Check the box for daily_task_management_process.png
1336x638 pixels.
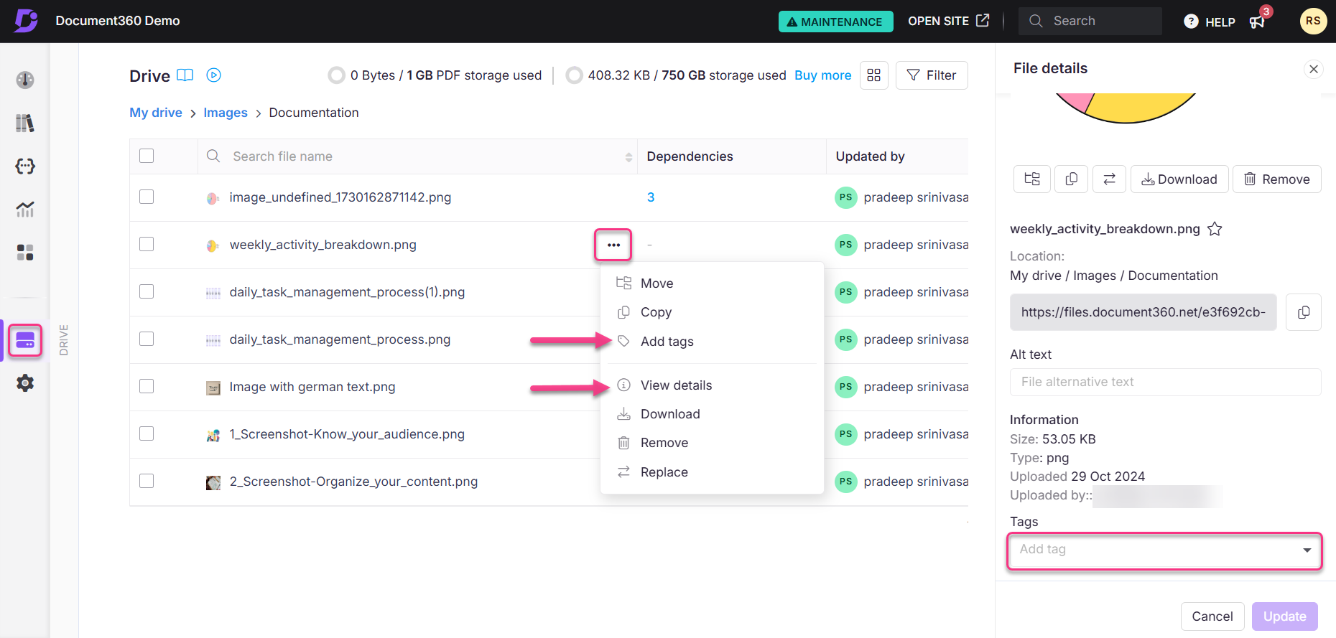coord(147,339)
